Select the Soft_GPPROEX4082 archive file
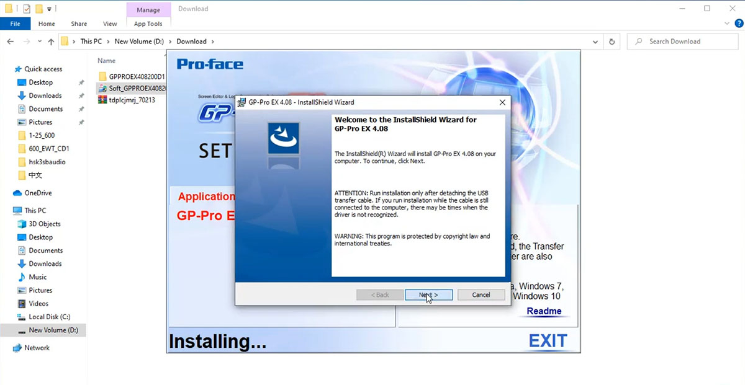This screenshot has height=385, width=745. pos(137,88)
